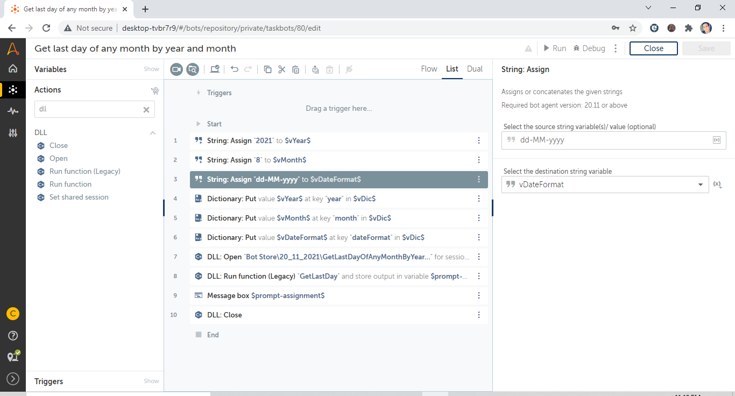Cut the selected action with scissors icon
Screen dimensions: 735x396
(x=281, y=69)
